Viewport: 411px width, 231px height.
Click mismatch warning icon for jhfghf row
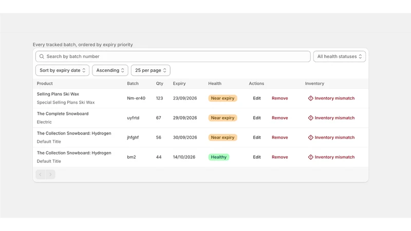point(311,138)
